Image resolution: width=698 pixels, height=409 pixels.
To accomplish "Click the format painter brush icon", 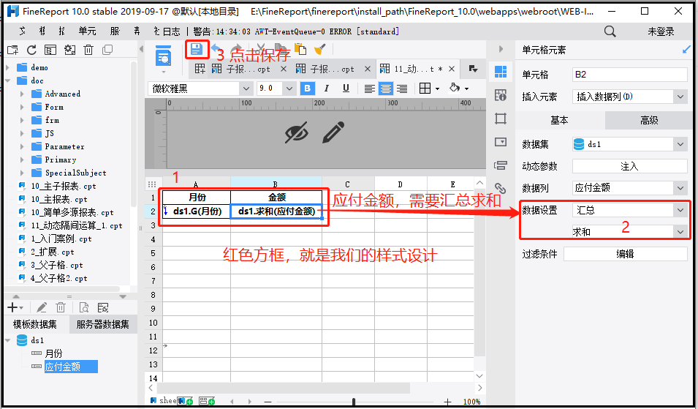I will [320, 49].
